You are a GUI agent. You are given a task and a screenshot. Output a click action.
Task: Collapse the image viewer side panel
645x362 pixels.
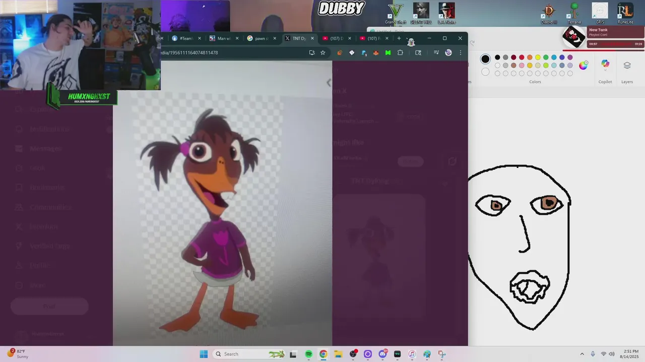pyautogui.click(x=329, y=82)
